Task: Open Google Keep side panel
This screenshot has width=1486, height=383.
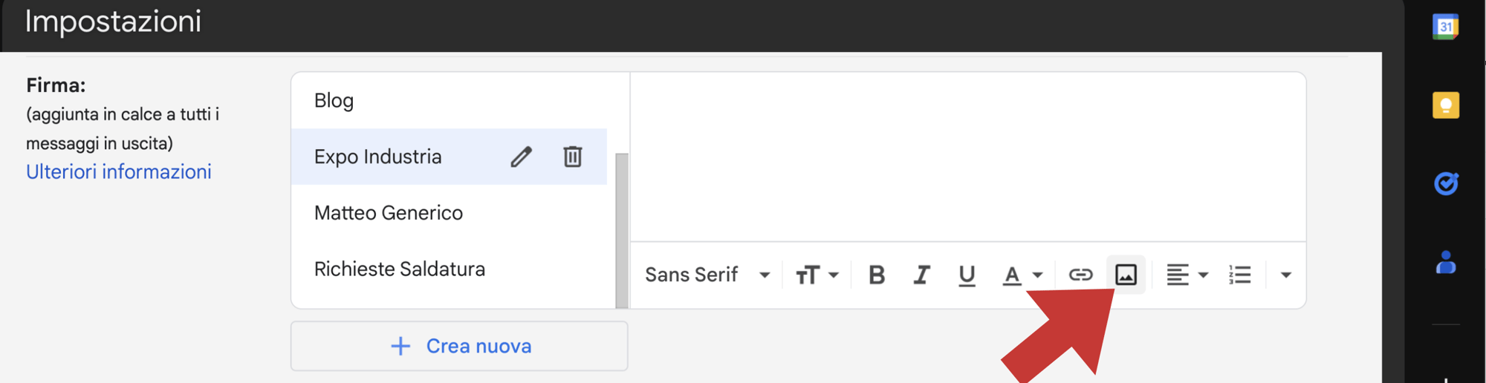Action: 1445,105
